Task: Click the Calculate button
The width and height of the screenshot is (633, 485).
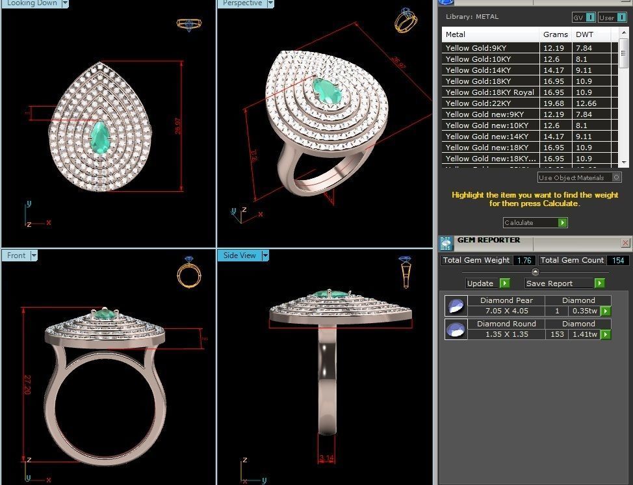Action: pyautogui.click(x=535, y=222)
